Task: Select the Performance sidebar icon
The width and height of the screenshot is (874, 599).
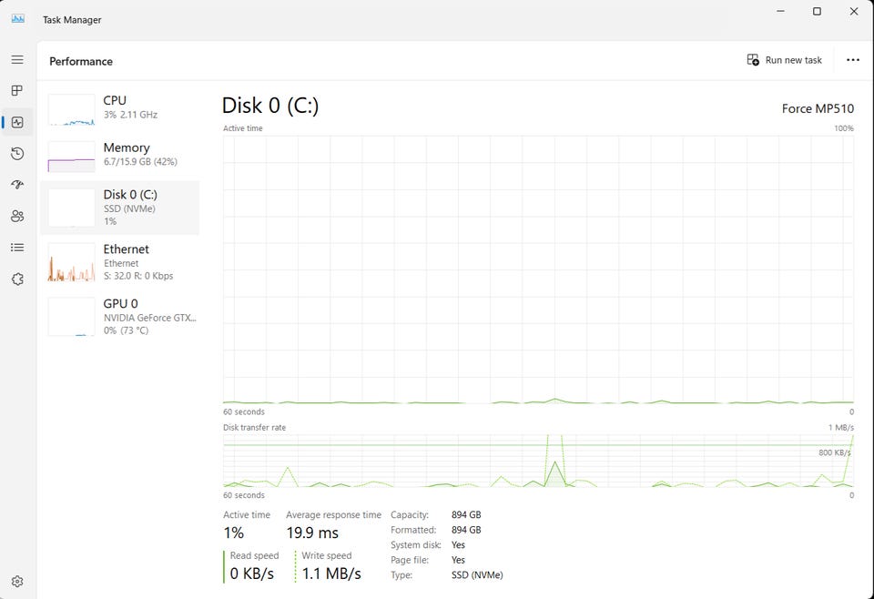Action: [x=17, y=122]
